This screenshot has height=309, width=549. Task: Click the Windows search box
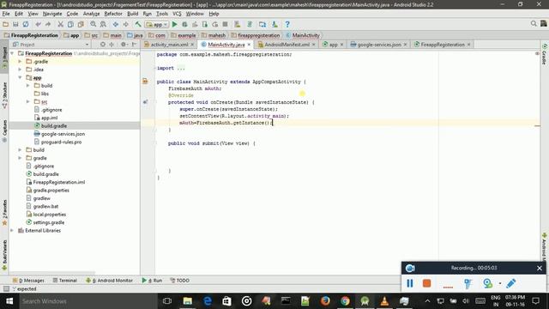coord(87,301)
